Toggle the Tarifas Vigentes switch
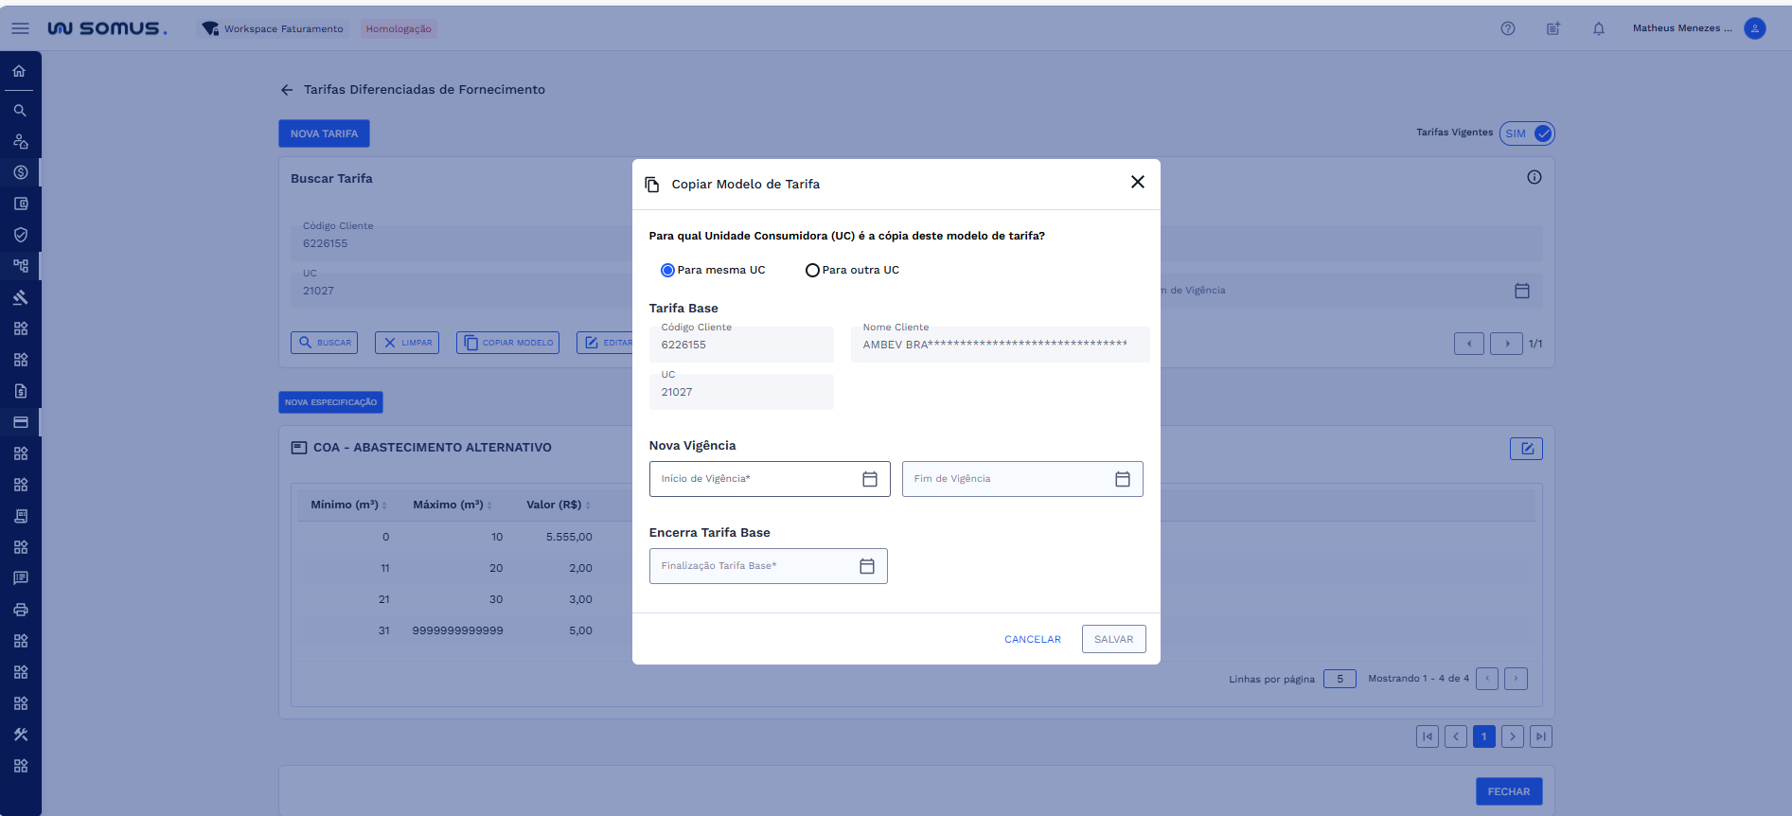The image size is (1792, 816). click(x=1527, y=133)
